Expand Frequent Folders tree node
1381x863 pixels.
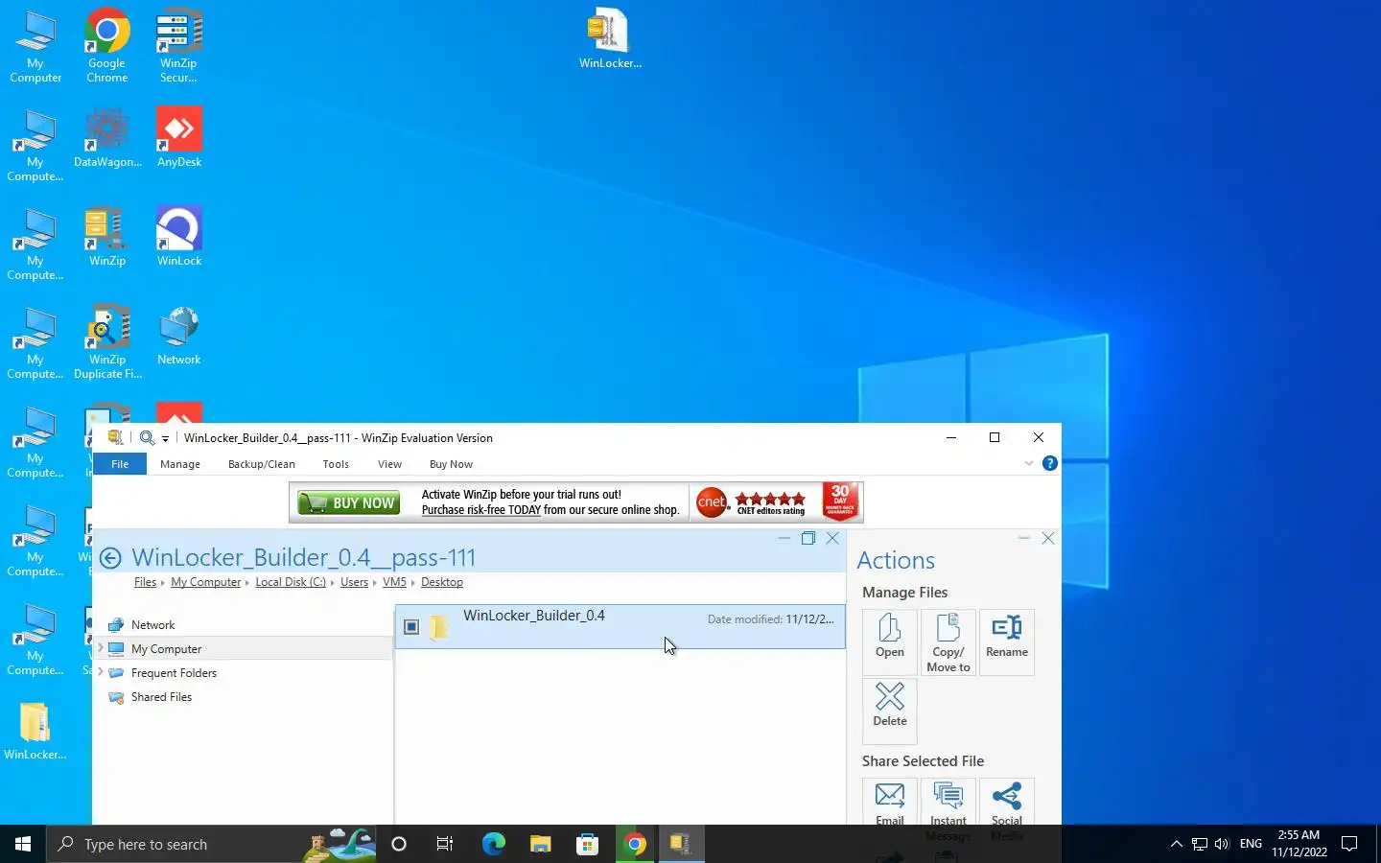tap(101, 672)
